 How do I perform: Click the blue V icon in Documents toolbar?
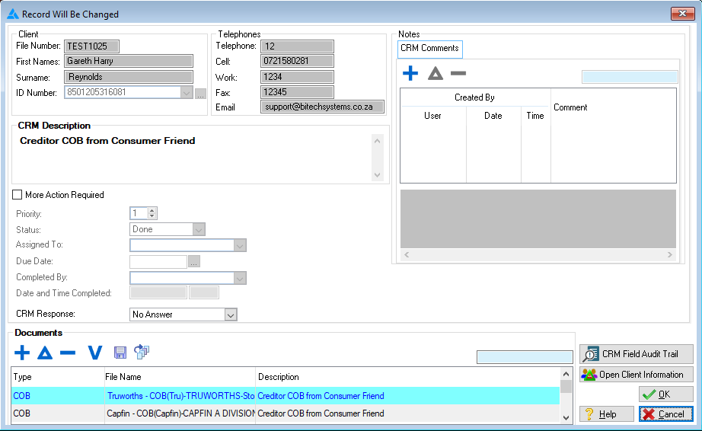click(94, 353)
